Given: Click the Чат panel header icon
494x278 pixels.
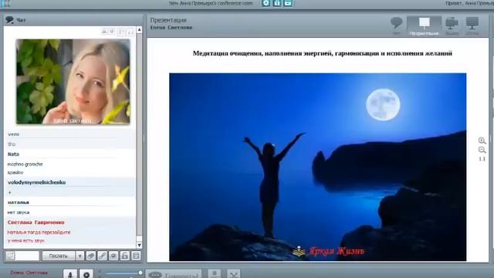Looking at the screenshot, I should (9, 20).
